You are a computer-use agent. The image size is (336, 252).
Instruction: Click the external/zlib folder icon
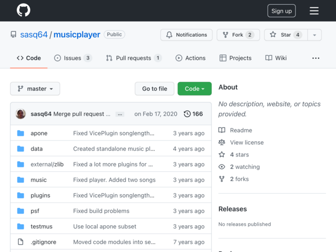(20, 164)
